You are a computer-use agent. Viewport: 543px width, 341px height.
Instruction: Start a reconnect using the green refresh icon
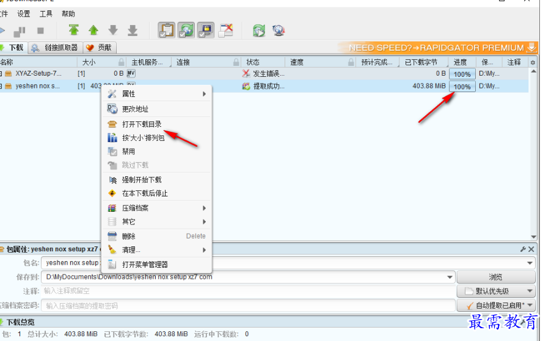[x=259, y=31]
